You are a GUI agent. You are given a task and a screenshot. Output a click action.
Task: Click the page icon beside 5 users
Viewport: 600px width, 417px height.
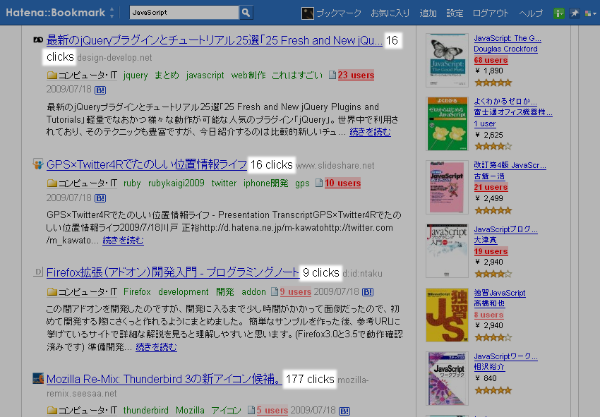(251, 410)
